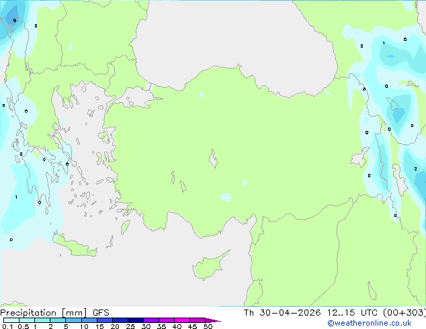Click the '40' legend scale label
The width and height of the screenshot is (426, 329).
(x=177, y=326)
